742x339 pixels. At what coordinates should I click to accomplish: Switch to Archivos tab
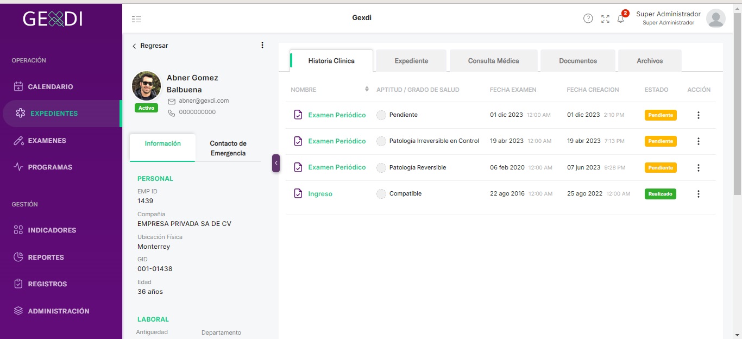[x=650, y=61]
